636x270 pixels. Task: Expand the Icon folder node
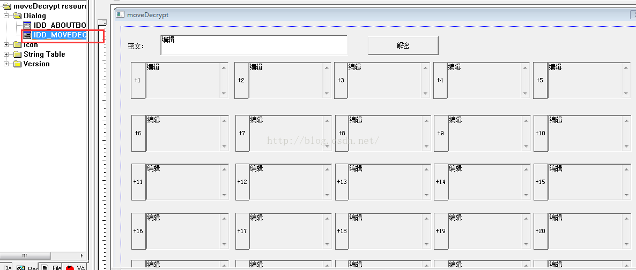6,44
